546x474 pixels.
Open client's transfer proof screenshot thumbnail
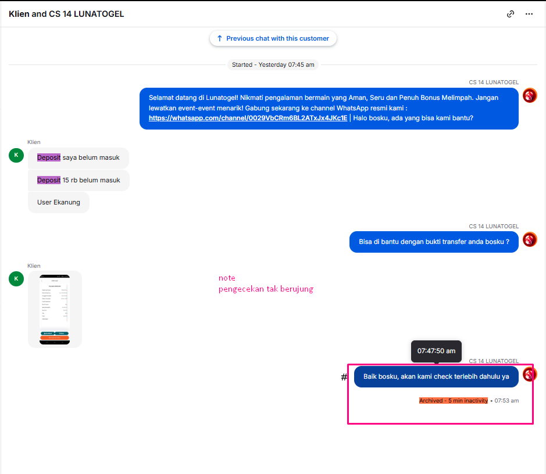55,309
